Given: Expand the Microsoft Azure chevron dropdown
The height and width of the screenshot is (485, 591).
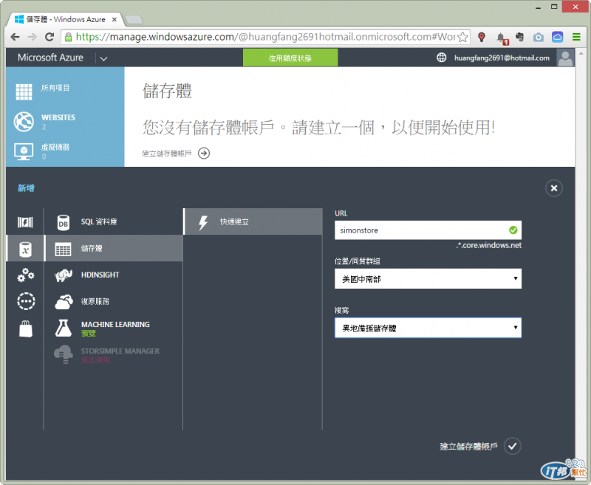Looking at the screenshot, I should click(x=103, y=58).
